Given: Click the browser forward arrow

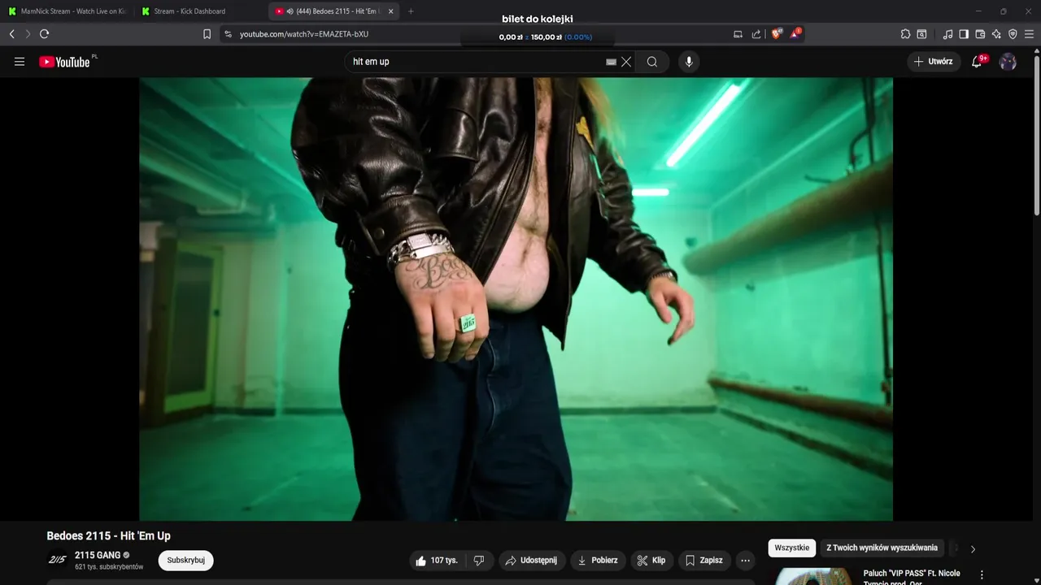Looking at the screenshot, I should coord(27,34).
